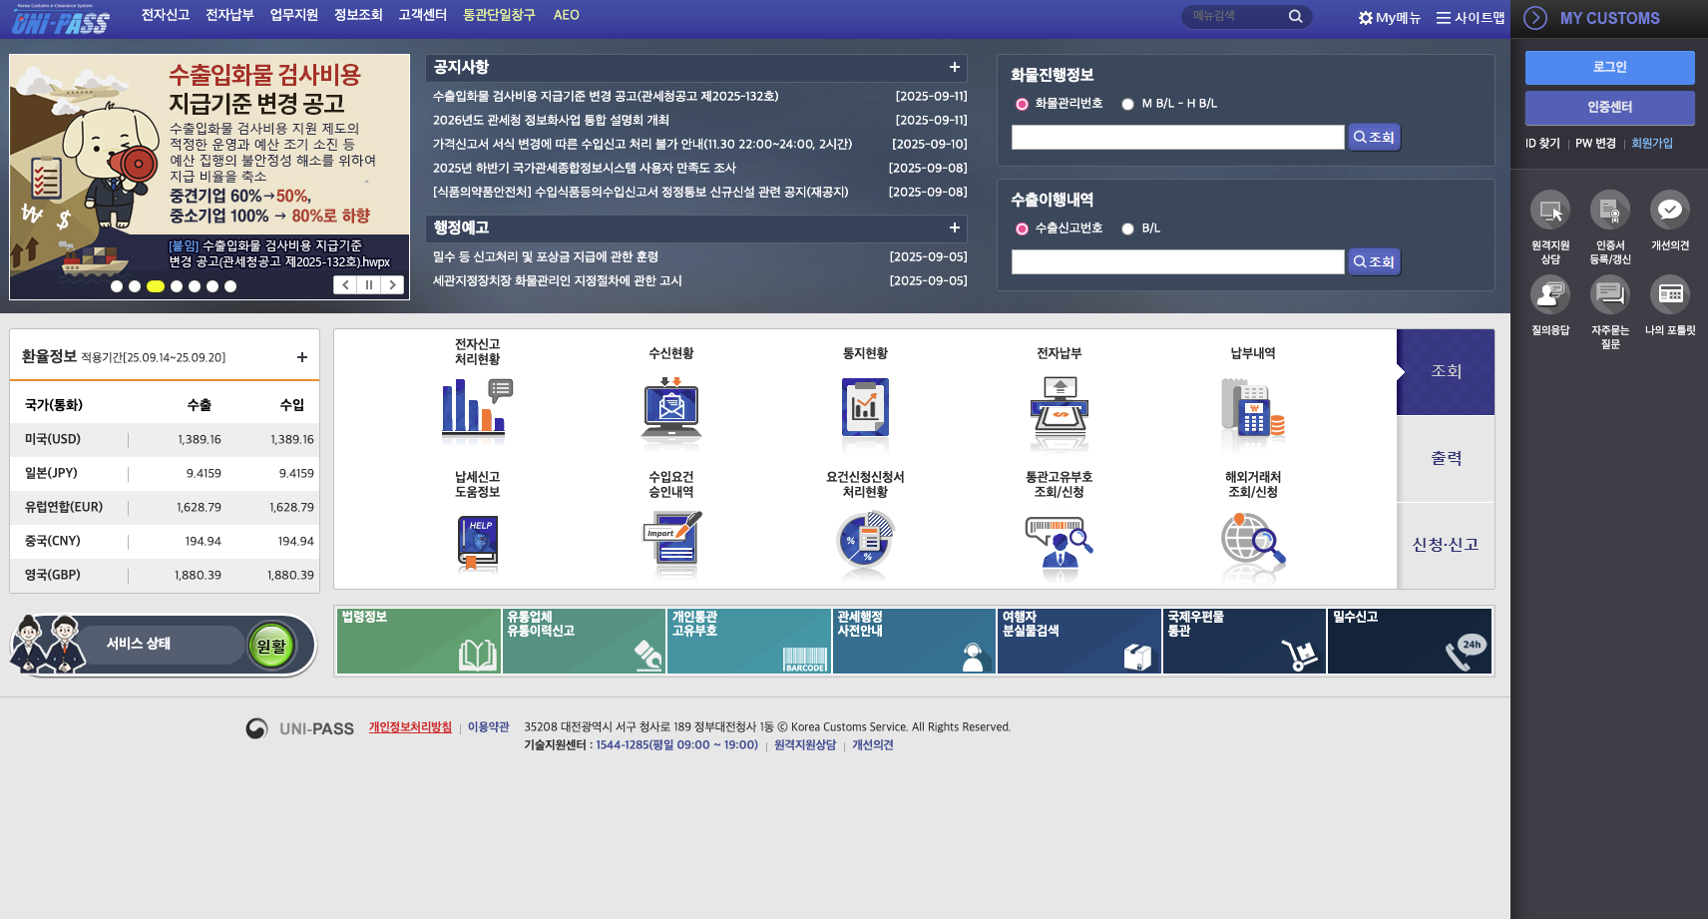Open the 수신현황 mail laptop icon
This screenshot has width=1708, height=919.
coord(671,410)
